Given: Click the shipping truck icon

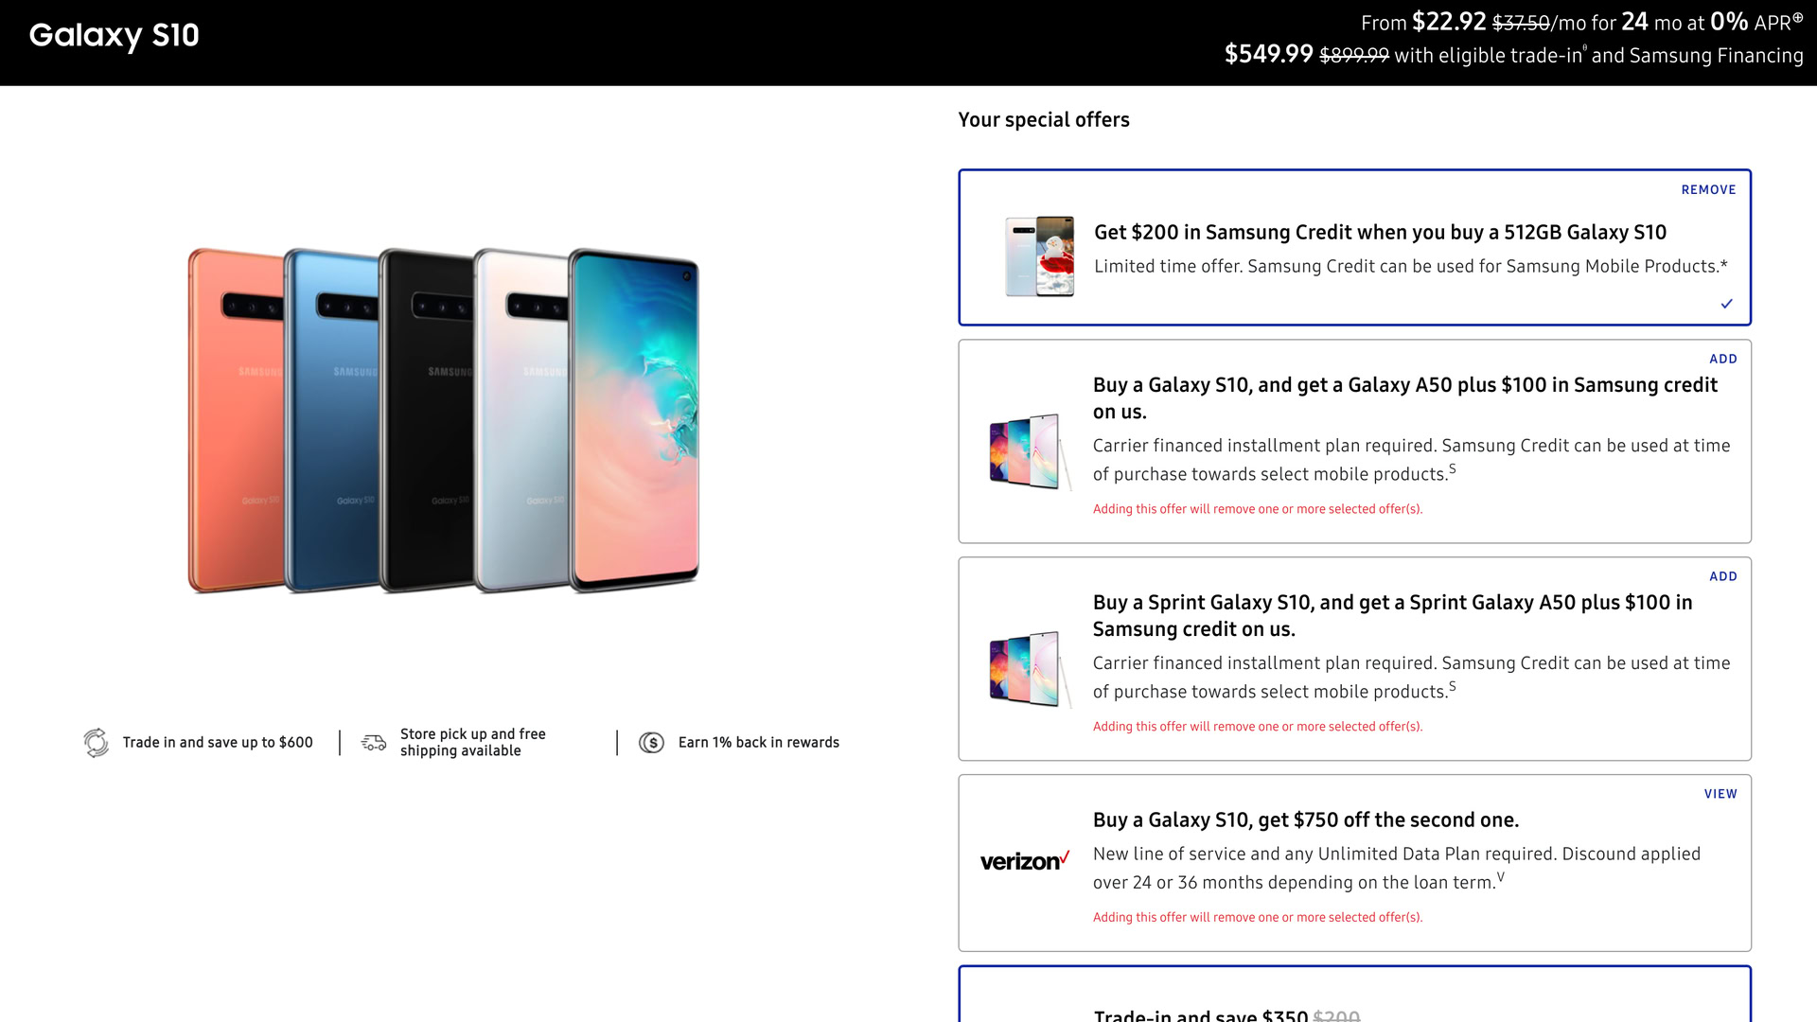Looking at the screenshot, I should click(374, 743).
